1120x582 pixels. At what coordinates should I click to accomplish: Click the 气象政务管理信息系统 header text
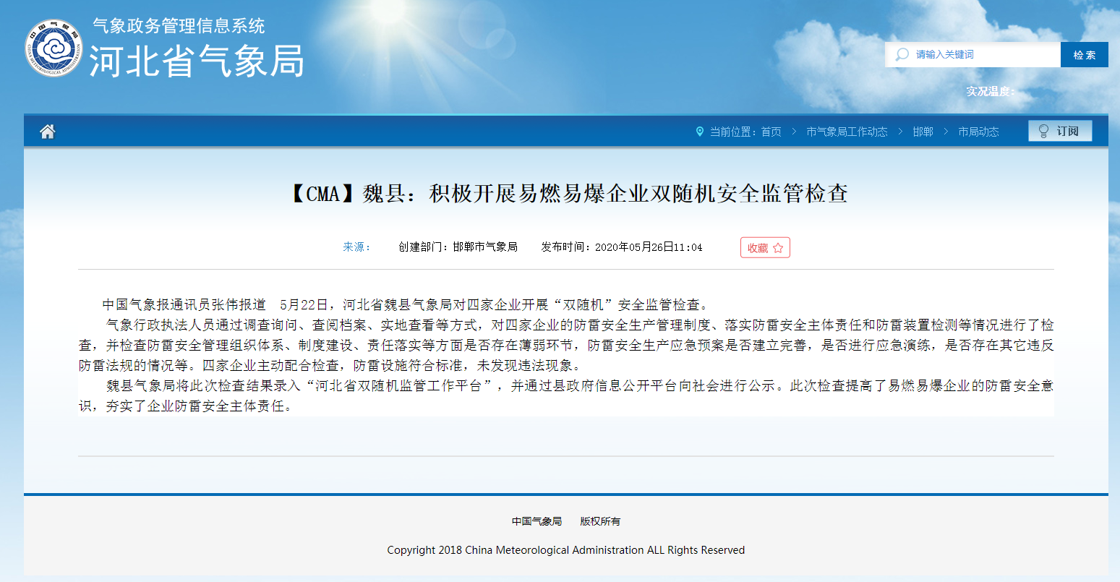pyautogui.click(x=179, y=26)
